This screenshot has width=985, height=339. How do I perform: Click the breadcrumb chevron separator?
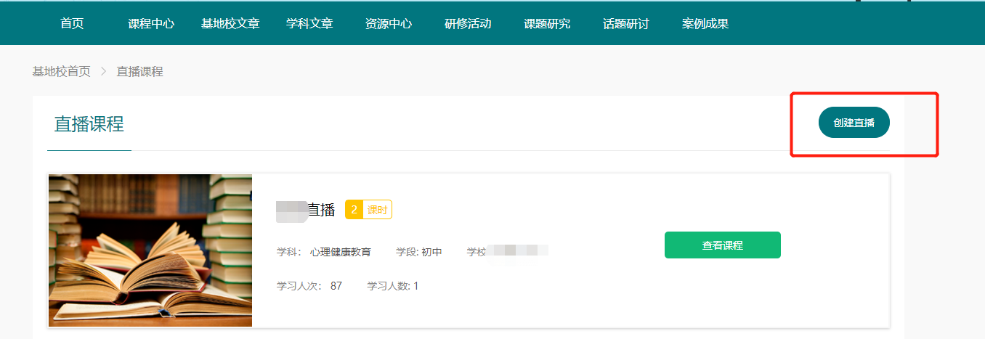(x=103, y=71)
